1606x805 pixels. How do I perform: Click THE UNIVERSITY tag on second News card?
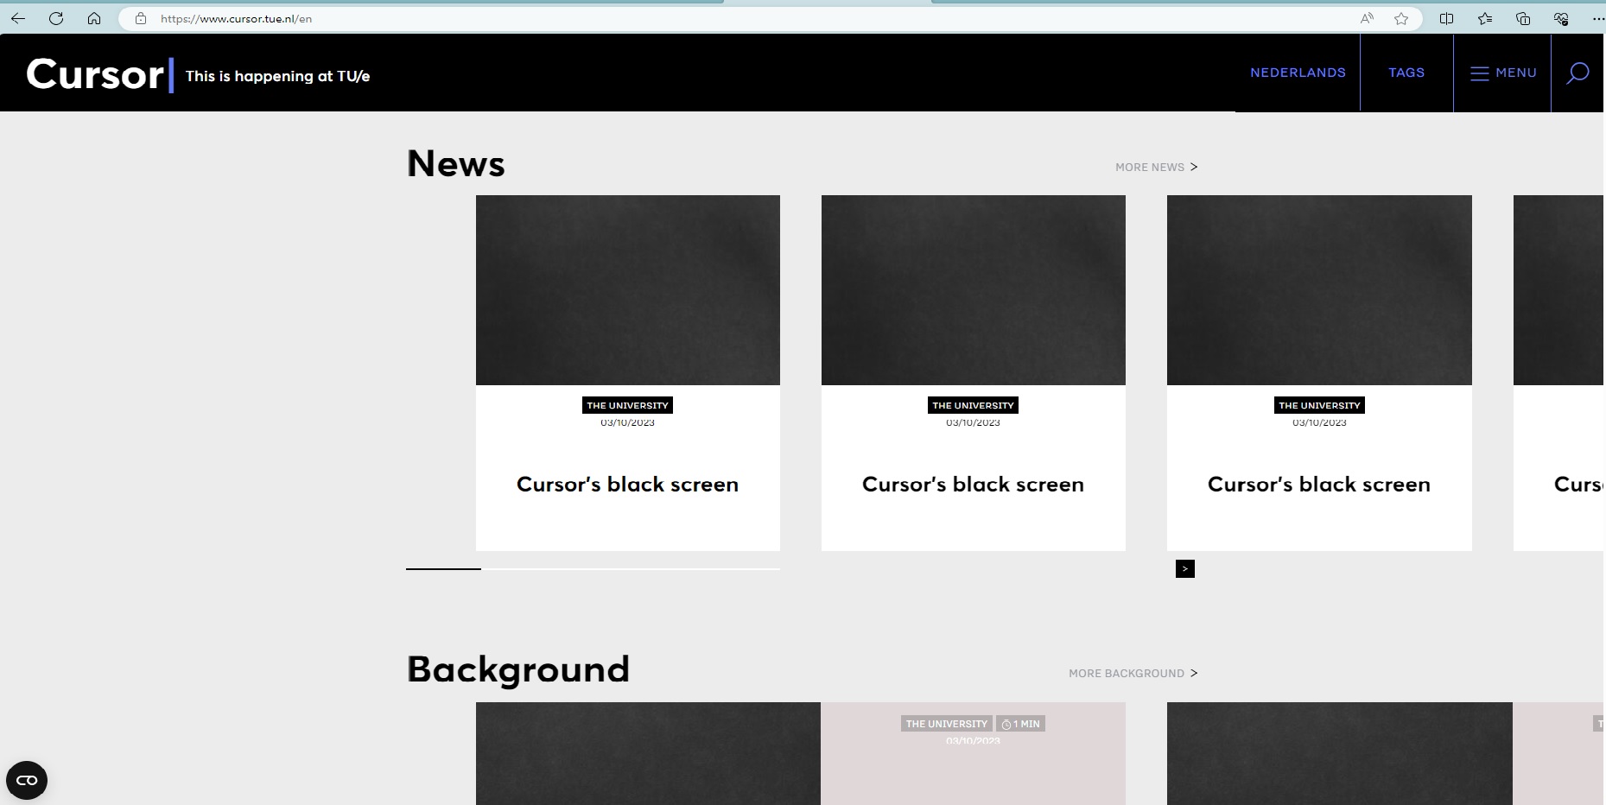973,405
